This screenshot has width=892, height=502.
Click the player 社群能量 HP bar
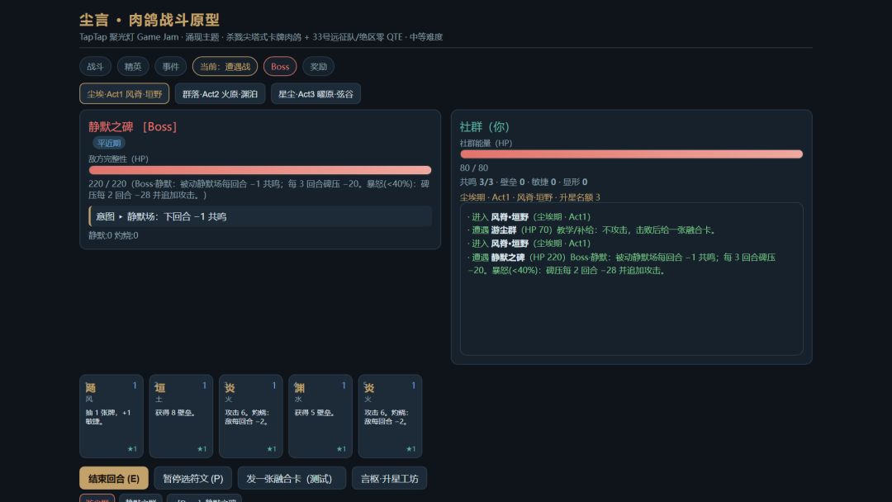coord(632,154)
